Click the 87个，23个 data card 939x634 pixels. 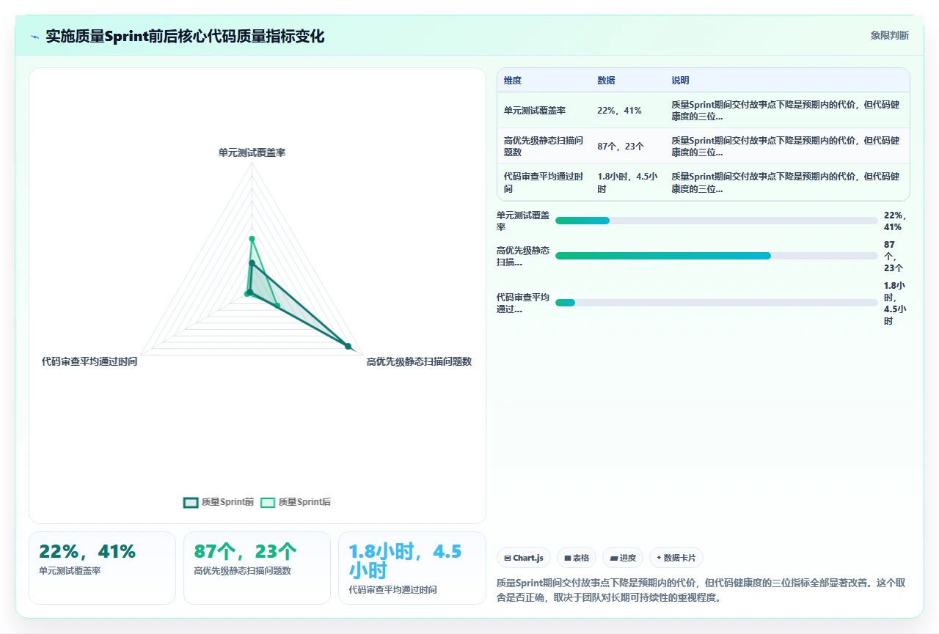[257, 568]
